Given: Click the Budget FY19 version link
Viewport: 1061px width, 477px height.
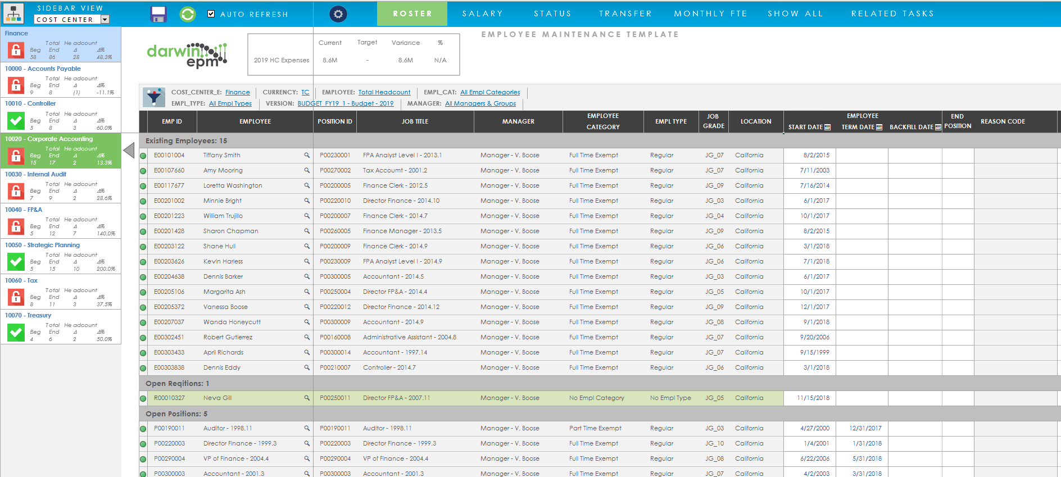Looking at the screenshot, I should click(x=346, y=103).
